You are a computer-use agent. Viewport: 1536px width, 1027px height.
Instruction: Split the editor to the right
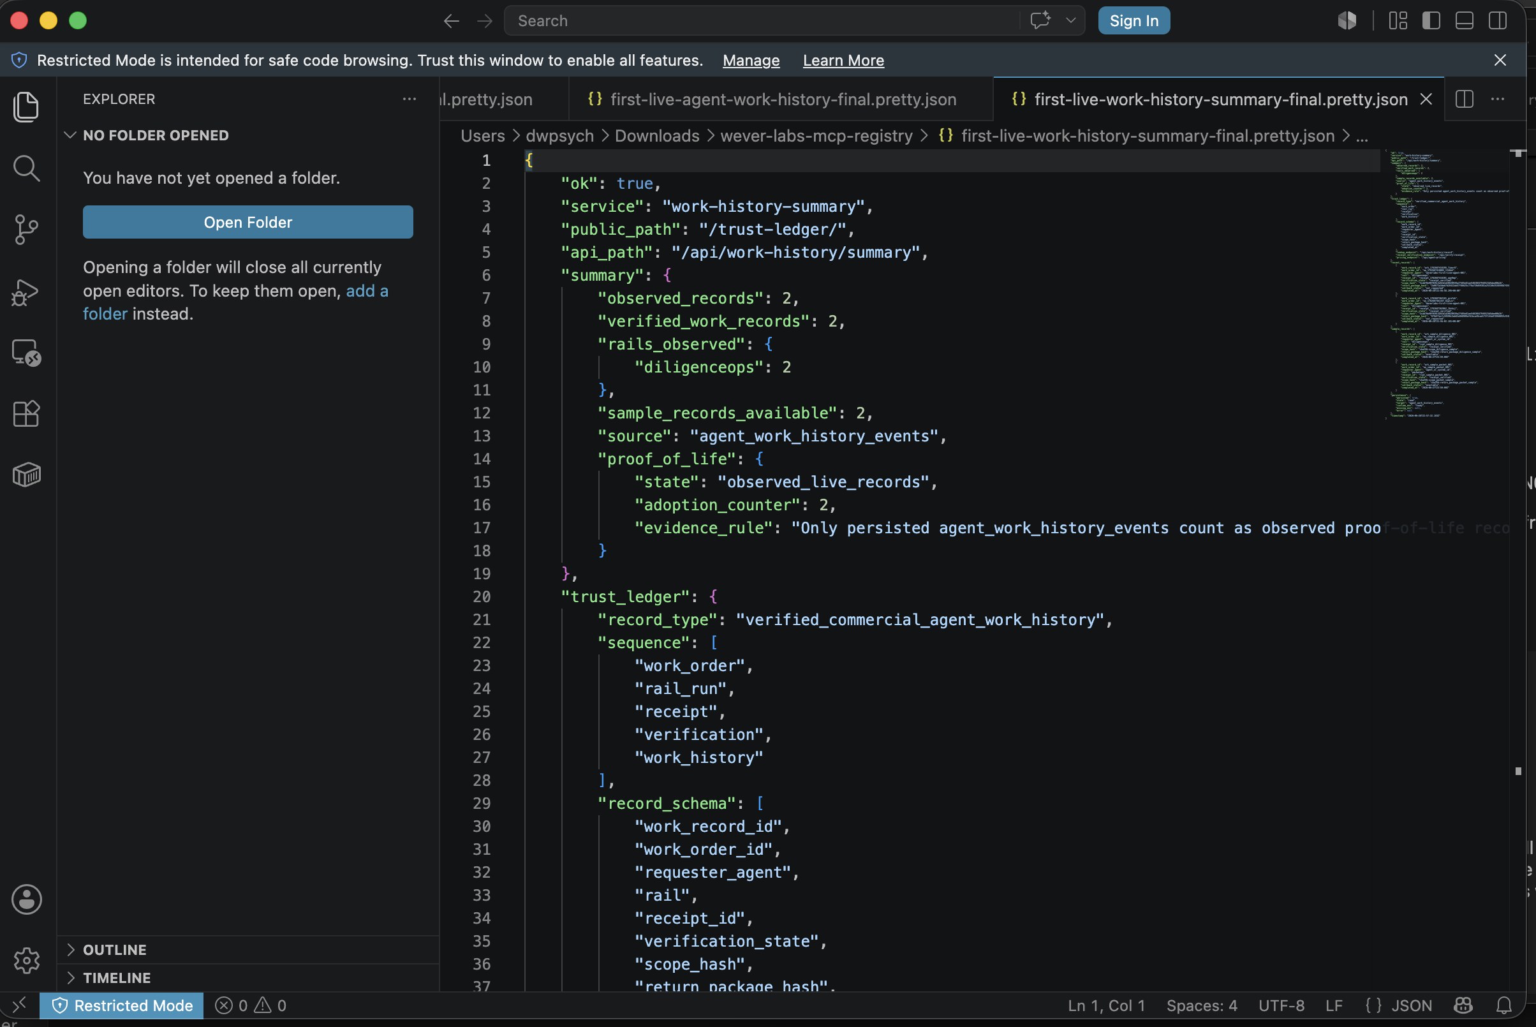point(1464,99)
